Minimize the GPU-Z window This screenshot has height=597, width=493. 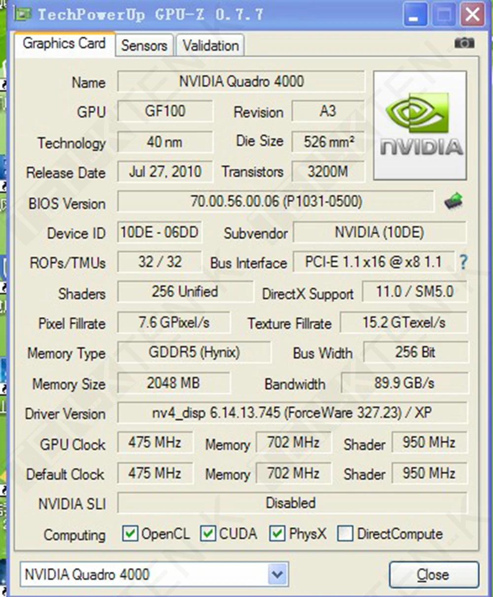(x=415, y=15)
